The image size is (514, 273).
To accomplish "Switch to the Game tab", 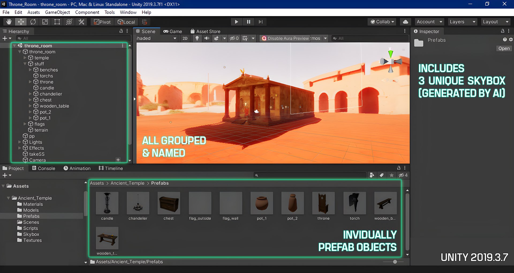I will click(x=173, y=31).
